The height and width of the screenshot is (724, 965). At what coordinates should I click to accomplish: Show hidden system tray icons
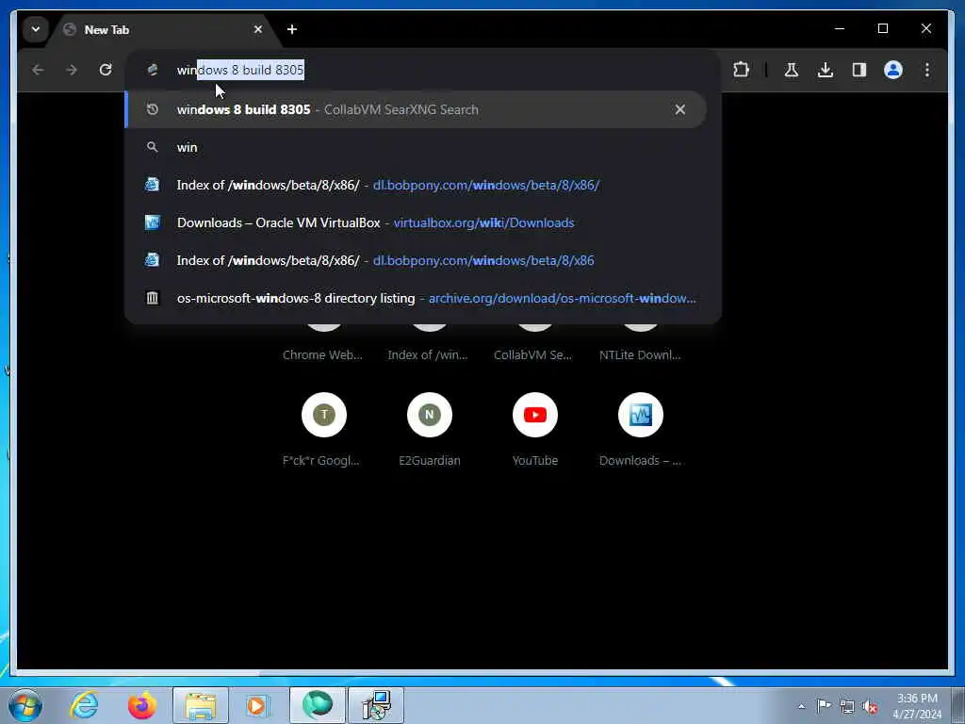[801, 706]
